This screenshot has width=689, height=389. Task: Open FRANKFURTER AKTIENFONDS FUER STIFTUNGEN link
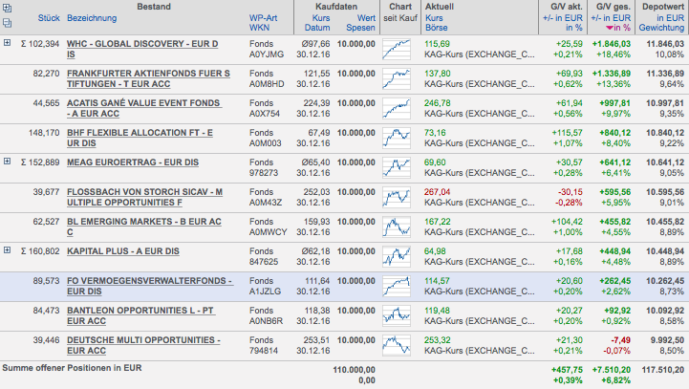point(148,78)
